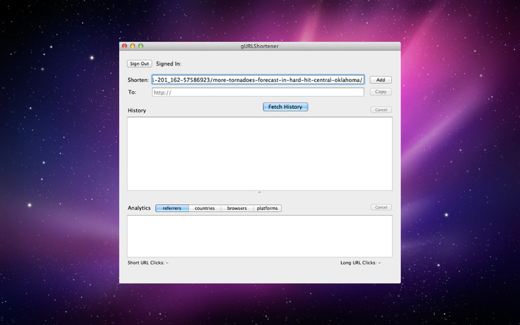Viewport: 520px width, 325px height.
Task: Click the Copy button
Action: 381,92
